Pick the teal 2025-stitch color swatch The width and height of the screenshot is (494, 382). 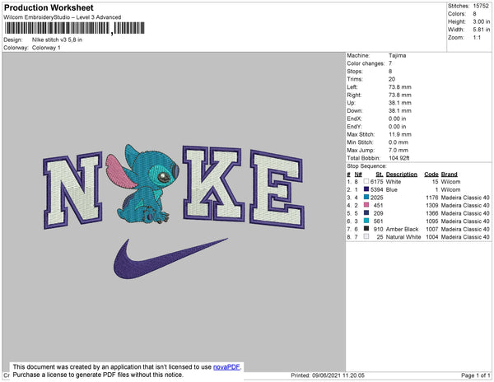[366, 197]
